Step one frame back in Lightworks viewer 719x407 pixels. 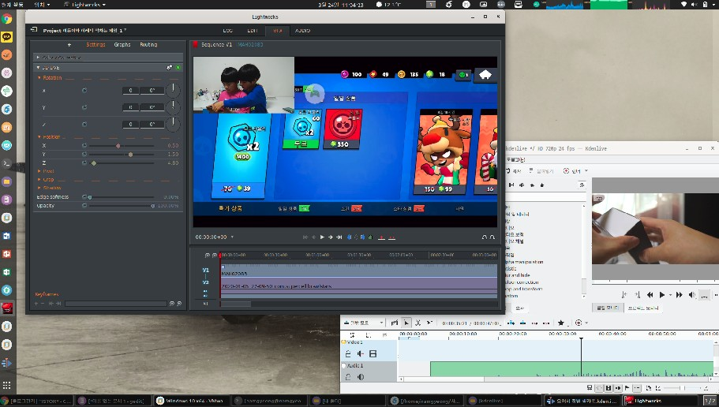313,237
